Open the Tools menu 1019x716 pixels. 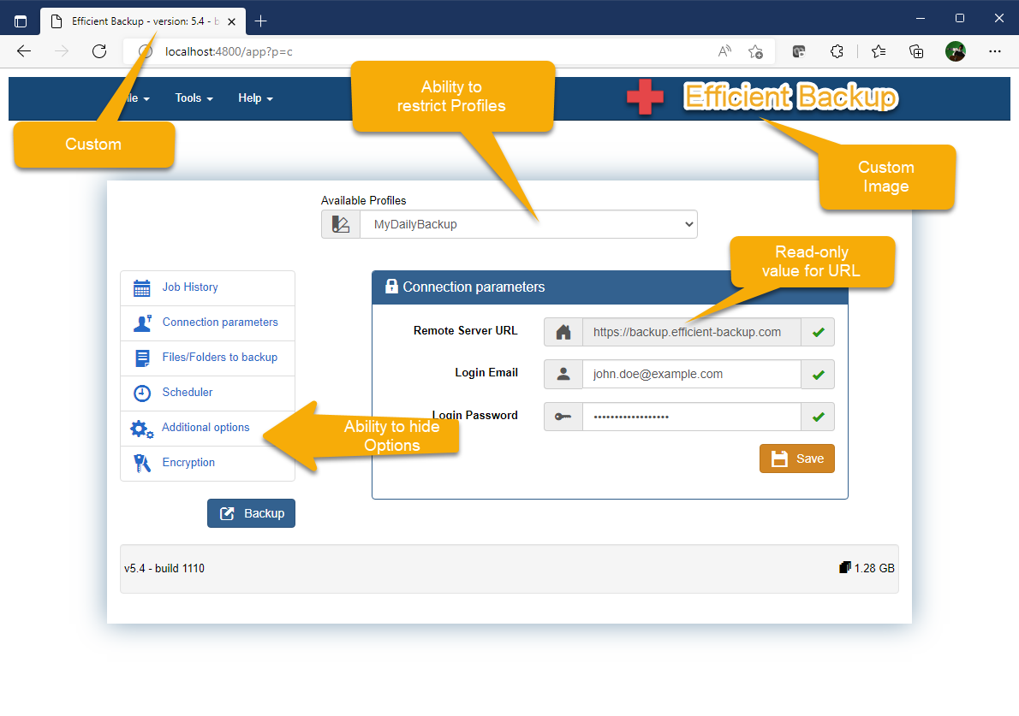pyautogui.click(x=194, y=98)
